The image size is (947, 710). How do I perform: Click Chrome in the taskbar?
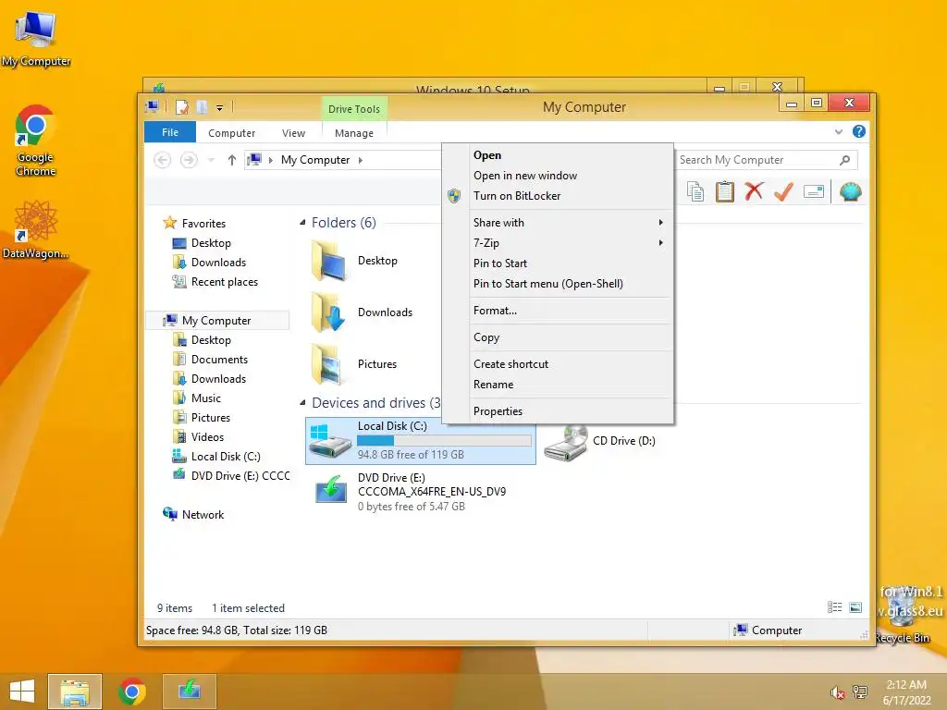pyautogui.click(x=131, y=692)
